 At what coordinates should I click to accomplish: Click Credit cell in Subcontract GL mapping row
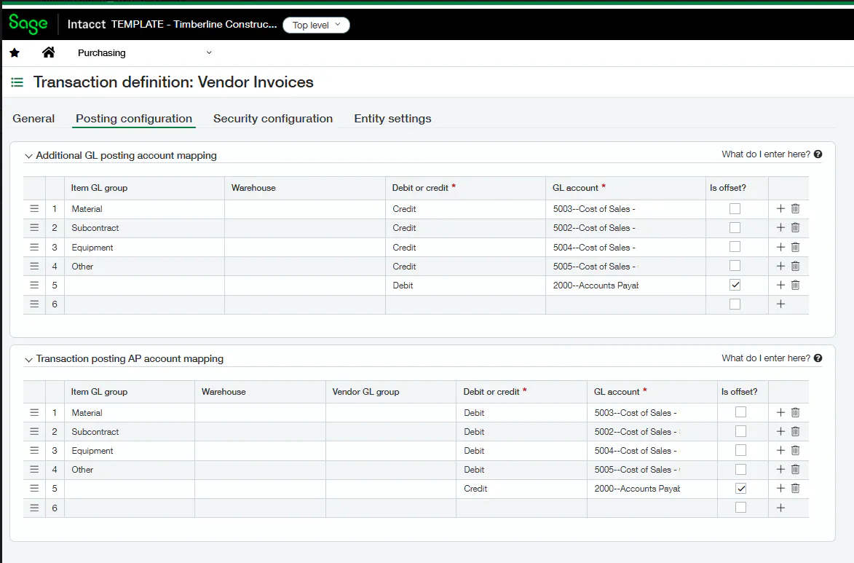pos(465,228)
